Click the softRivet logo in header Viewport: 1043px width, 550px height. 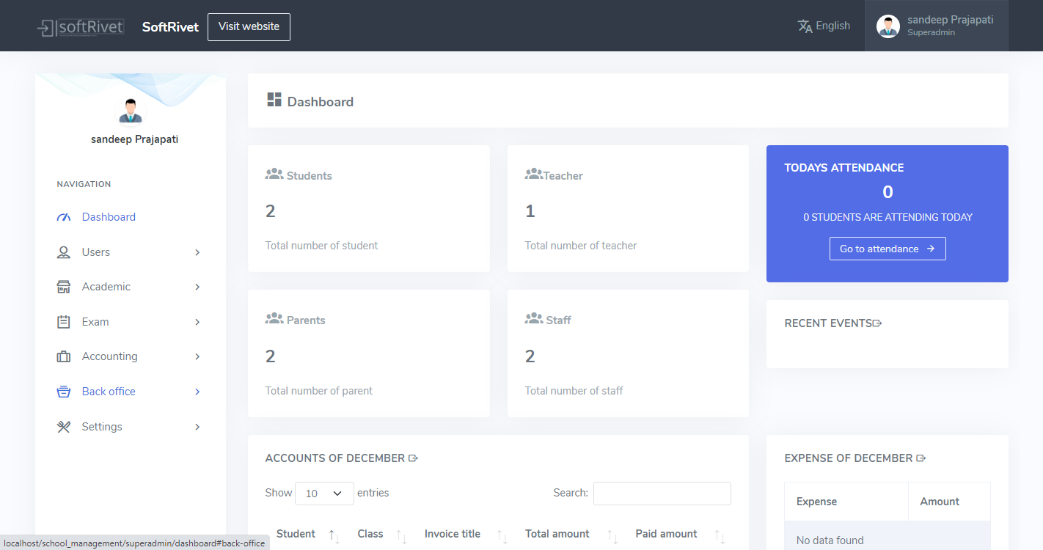tap(81, 27)
